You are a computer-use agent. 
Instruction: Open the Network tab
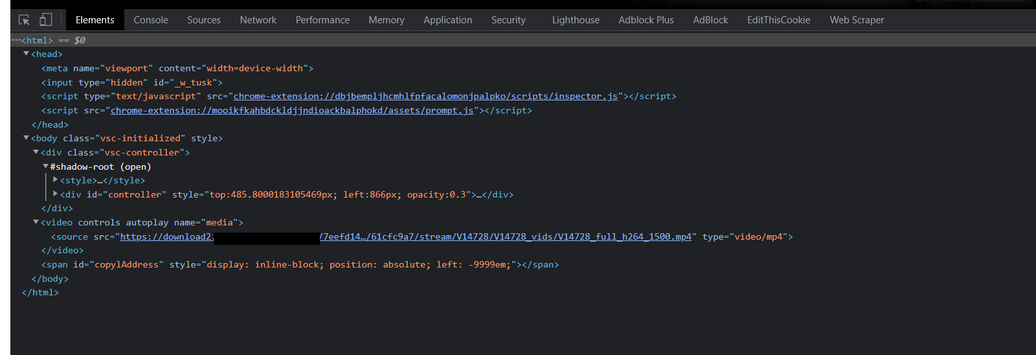[x=258, y=20]
